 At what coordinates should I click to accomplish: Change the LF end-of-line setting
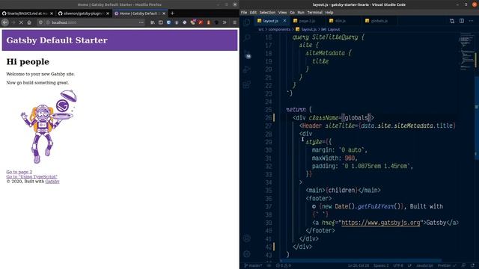[x=409, y=266]
